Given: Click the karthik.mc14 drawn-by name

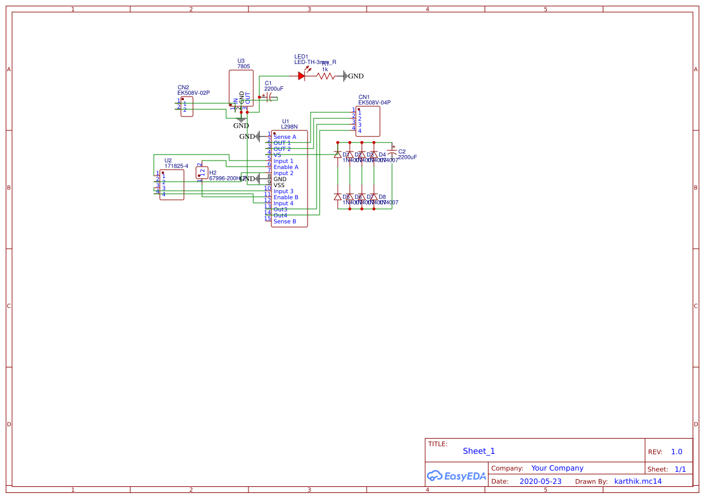Looking at the screenshot, I should point(637,481).
